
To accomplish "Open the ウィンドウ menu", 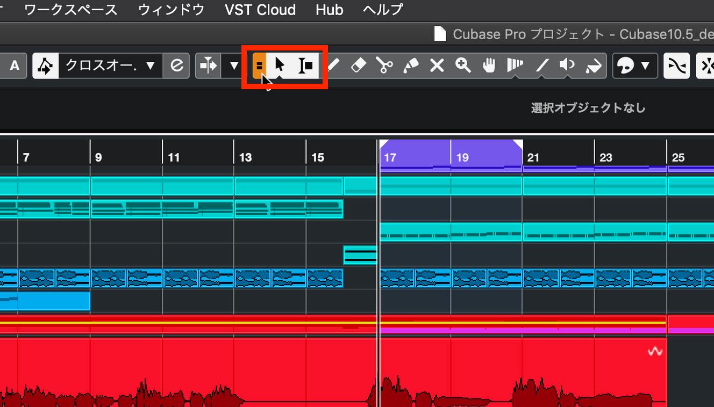I will pos(171,10).
